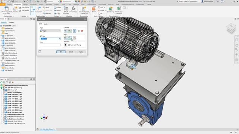
Task: Close the Place Joint dialog
Action: [85, 19]
